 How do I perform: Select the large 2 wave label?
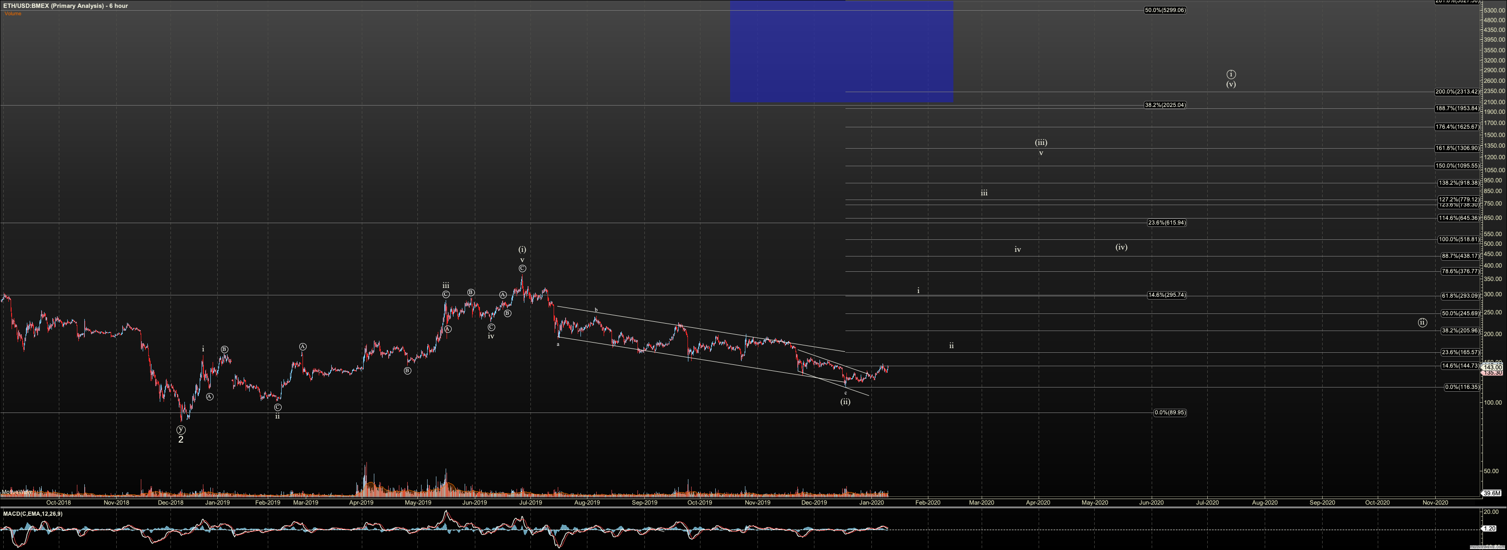click(181, 439)
